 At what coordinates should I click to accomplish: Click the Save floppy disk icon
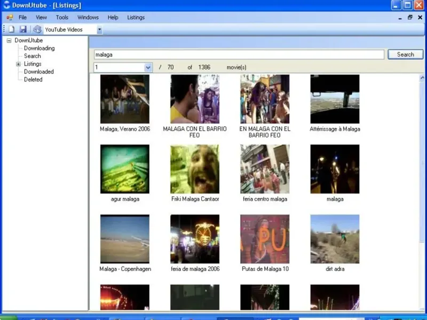pos(23,30)
